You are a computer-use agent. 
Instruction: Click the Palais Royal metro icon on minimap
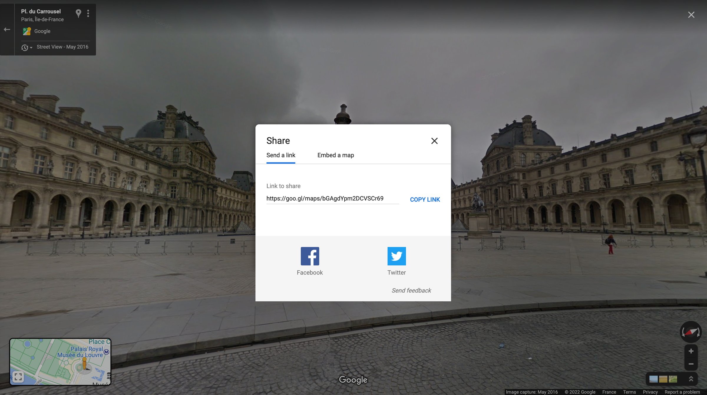click(106, 352)
